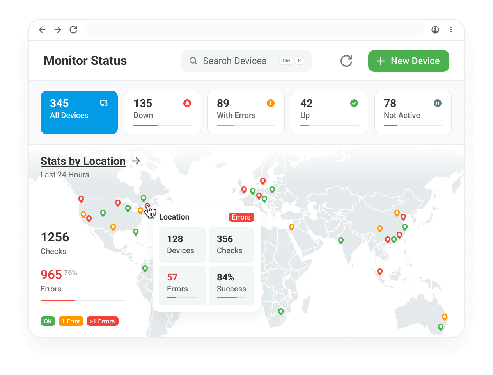Toggle the OK legend filter
The height and width of the screenshot is (375, 493).
48,321
